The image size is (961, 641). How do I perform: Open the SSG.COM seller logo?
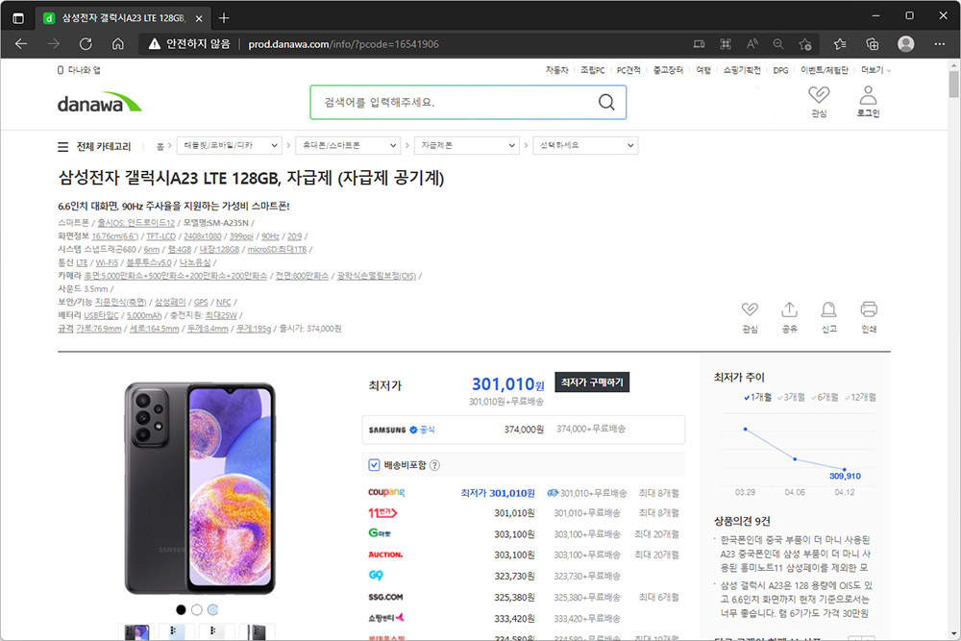(385, 597)
